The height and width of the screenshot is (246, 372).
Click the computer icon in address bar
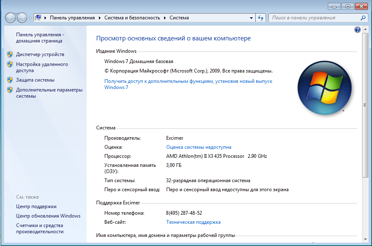click(x=38, y=18)
